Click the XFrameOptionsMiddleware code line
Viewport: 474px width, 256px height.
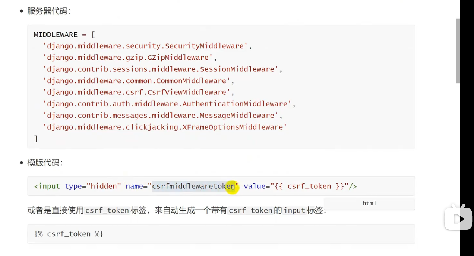(165, 127)
